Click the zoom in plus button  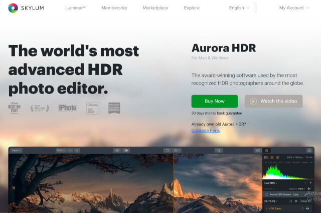pos(77,150)
